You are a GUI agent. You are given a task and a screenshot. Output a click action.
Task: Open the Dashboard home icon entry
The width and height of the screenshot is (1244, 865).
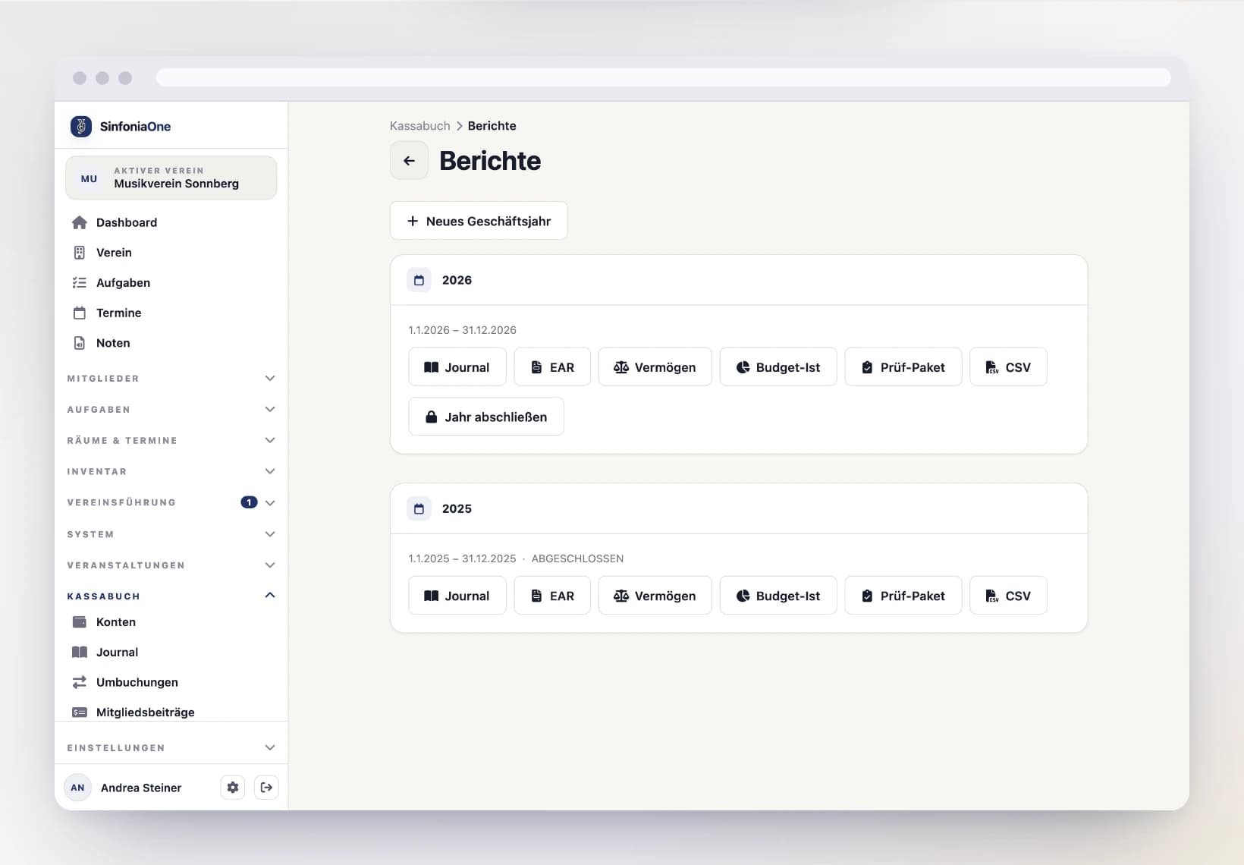point(171,222)
